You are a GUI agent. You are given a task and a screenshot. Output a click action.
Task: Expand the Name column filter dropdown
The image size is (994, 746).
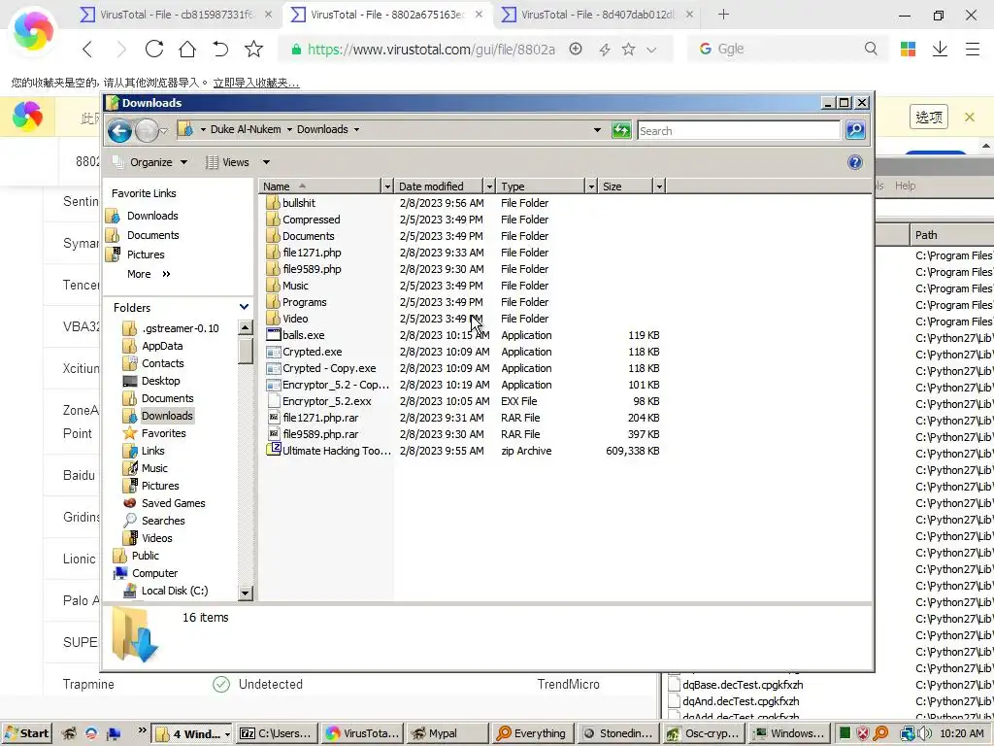[387, 186]
